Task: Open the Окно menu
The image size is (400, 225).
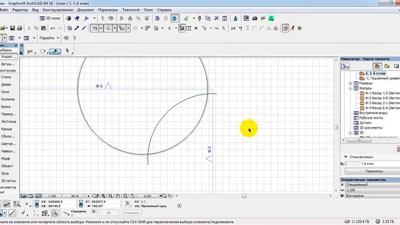Action: 148,10
